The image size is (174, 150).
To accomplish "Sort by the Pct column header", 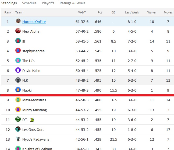I will (x=100, y=12).
